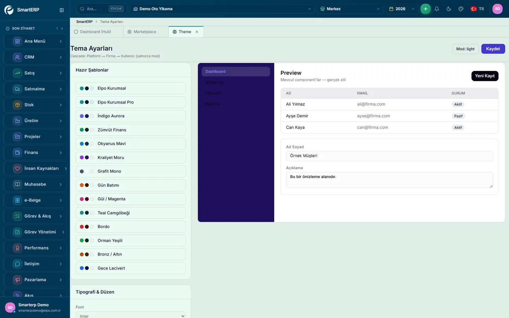The image size is (509, 318).
Task: Click the Yeni Kayıt button
Action: coord(485,76)
